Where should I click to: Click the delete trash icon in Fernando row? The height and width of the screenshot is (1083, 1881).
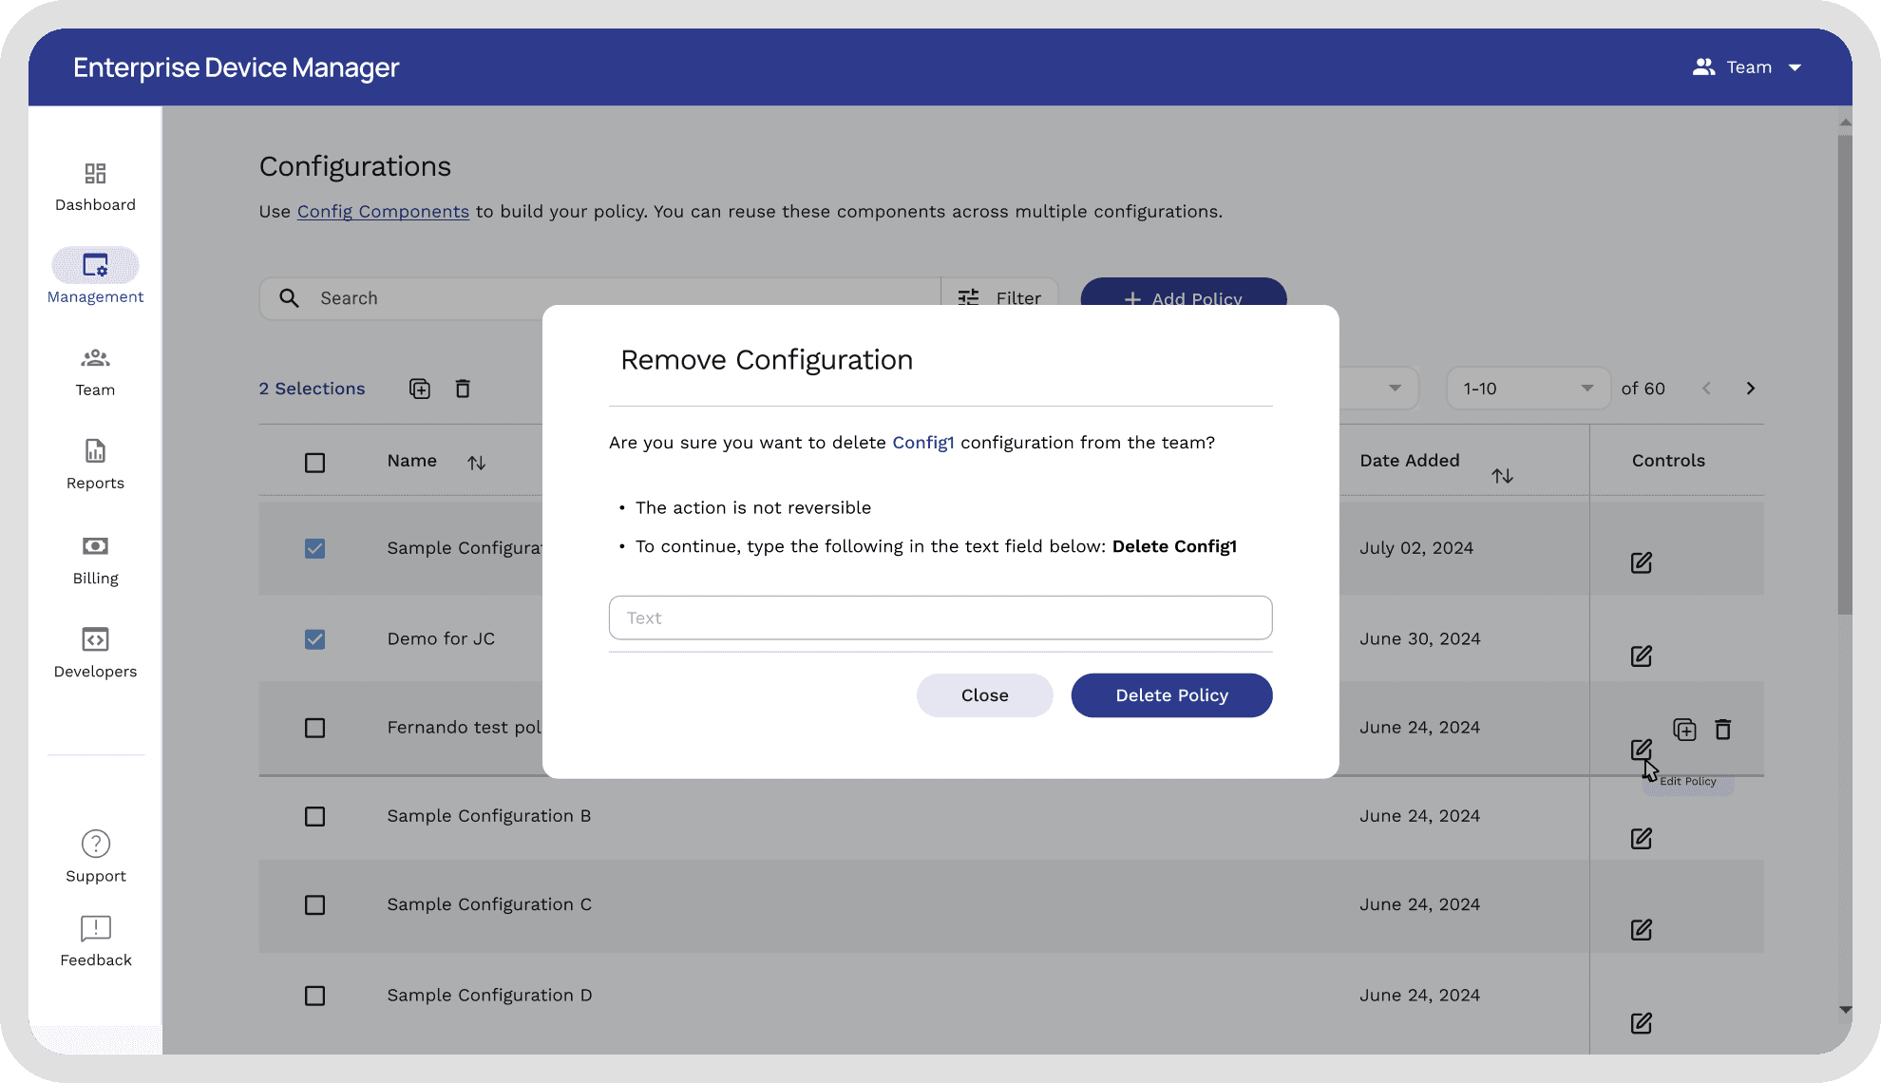pyautogui.click(x=1722, y=730)
